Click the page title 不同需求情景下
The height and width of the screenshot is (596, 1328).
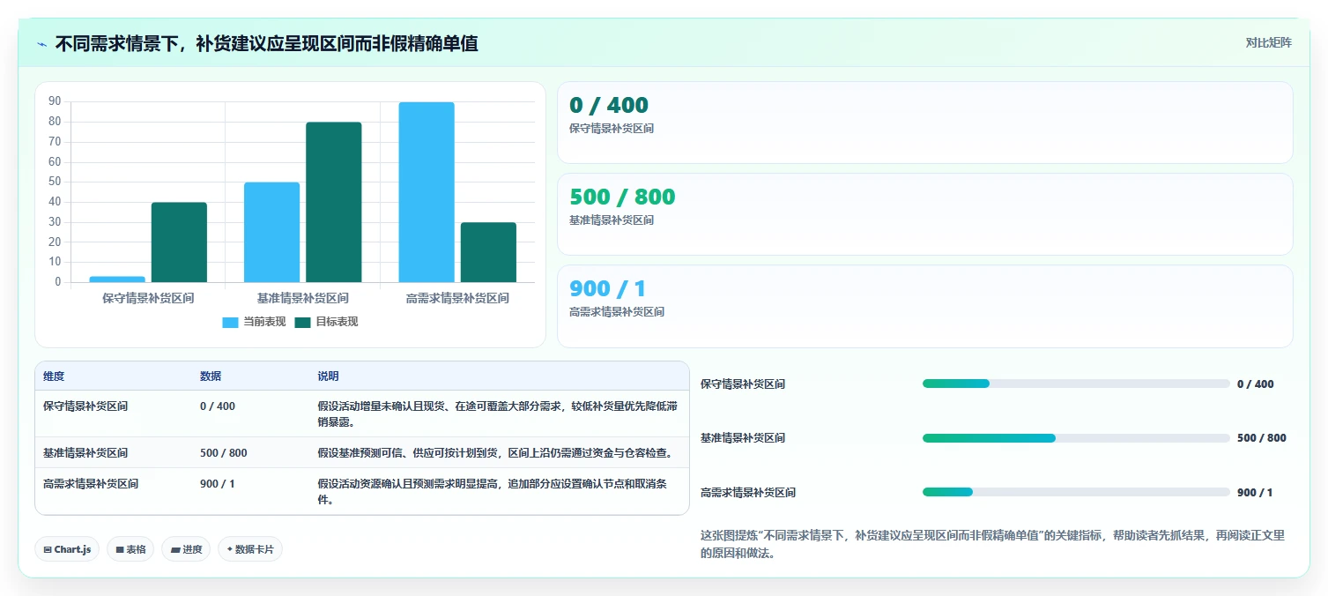(x=266, y=43)
